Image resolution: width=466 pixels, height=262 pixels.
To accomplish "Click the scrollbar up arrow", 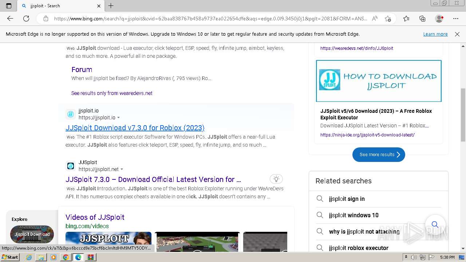I will [463, 46].
